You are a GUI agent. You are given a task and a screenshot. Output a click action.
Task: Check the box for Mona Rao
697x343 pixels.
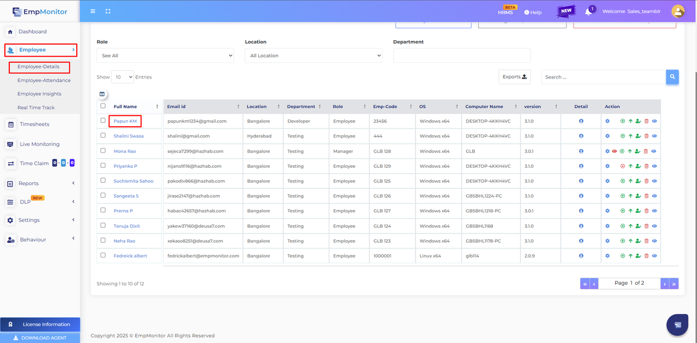tap(103, 150)
